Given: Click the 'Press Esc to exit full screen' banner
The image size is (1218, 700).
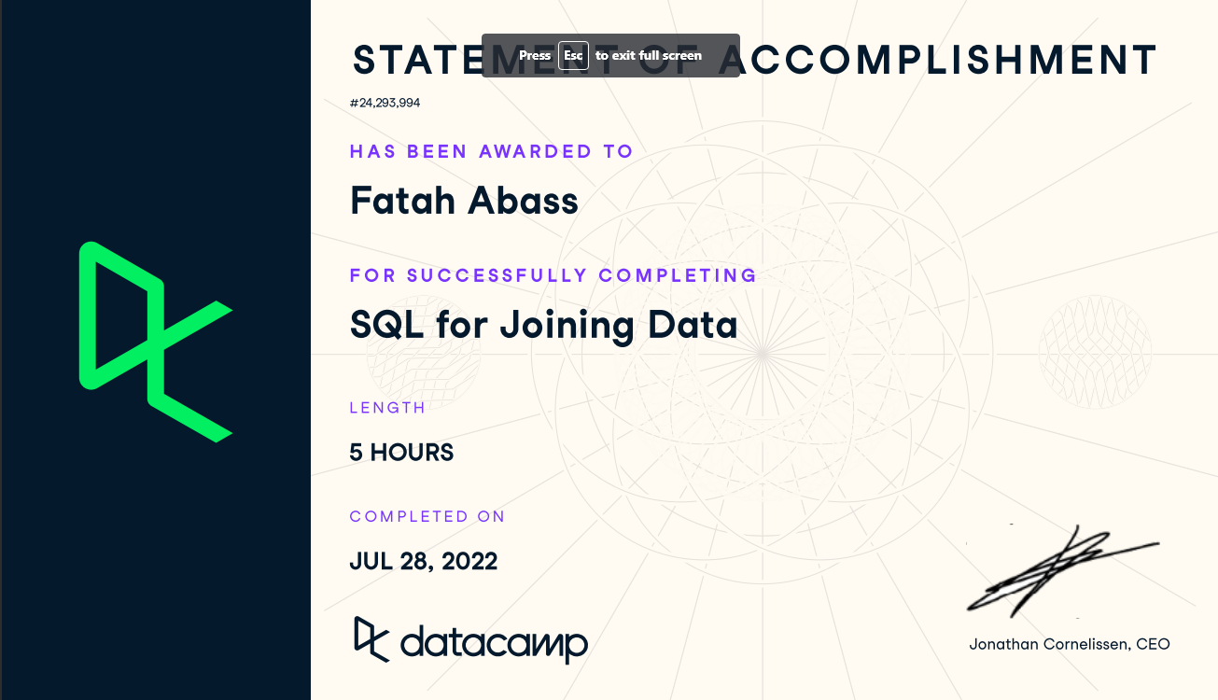Looking at the screenshot, I should tap(610, 55).
